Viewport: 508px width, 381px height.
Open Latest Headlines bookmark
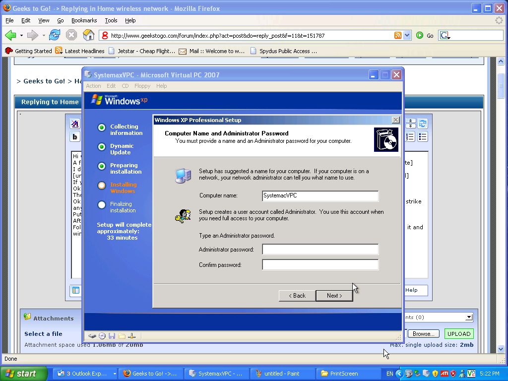pos(80,51)
